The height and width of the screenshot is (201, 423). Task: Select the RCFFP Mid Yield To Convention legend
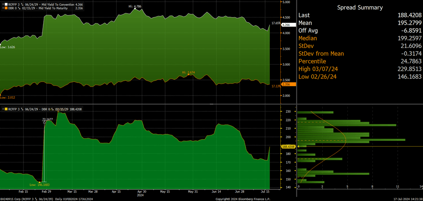pyautogui.click(x=43, y=4)
